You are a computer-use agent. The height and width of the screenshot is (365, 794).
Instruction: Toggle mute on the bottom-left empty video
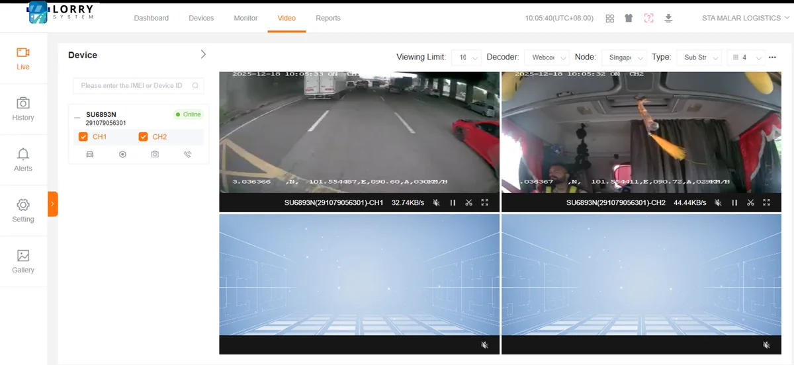coord(485,345)
